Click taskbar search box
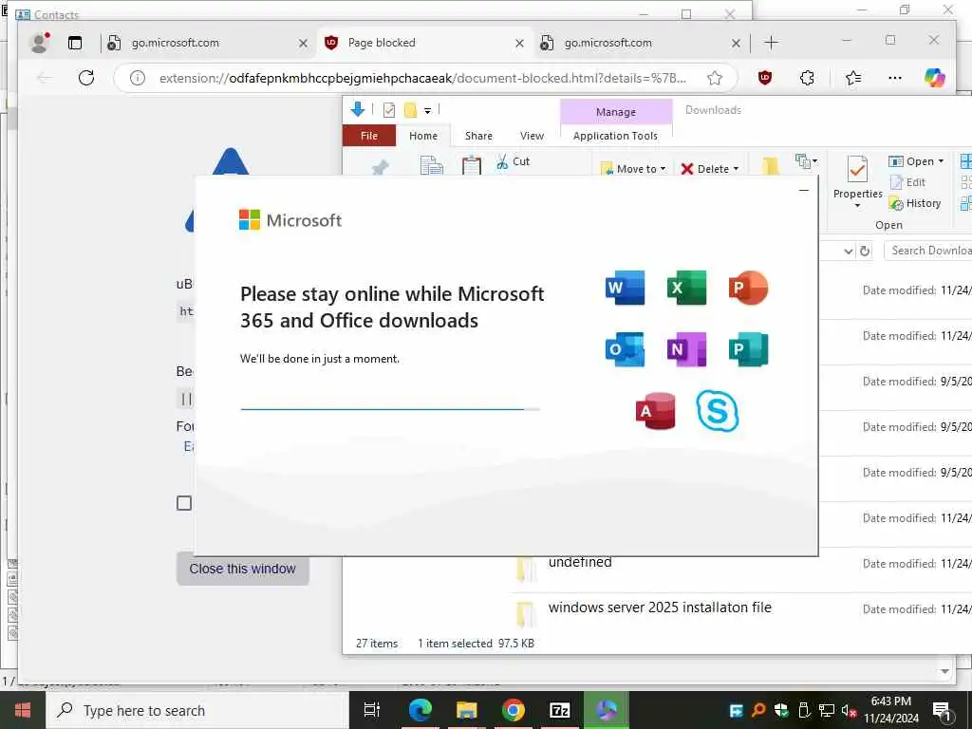972x729 pixels. tap(197, 710)
